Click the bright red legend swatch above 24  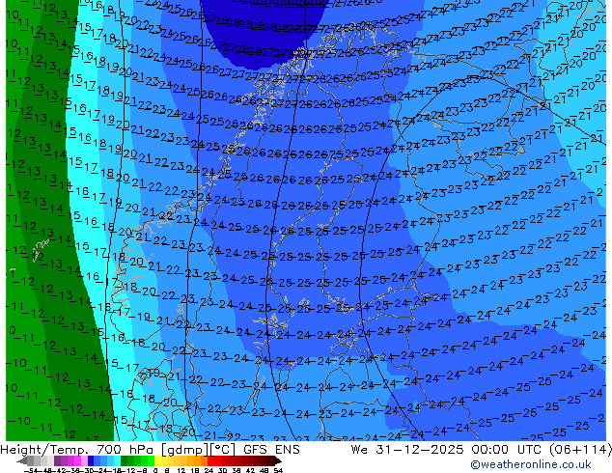click(210, 460)
